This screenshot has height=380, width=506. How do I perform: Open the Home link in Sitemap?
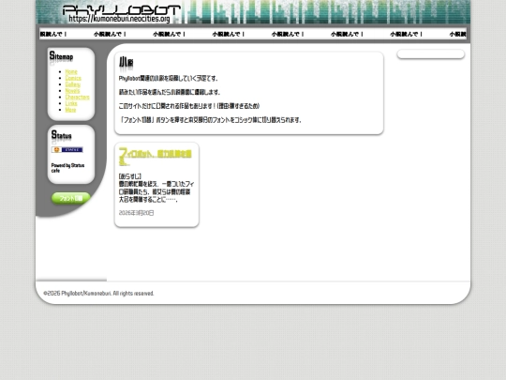coord(71,71)
